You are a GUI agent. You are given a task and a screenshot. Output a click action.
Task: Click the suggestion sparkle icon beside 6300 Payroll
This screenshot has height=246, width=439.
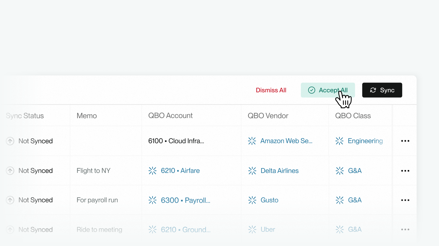[x=152, y=200]
